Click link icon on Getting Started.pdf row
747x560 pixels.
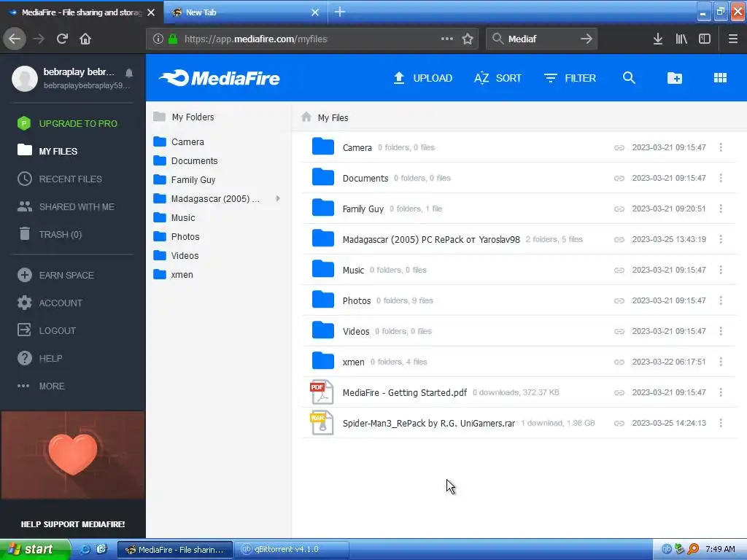(x=619, y=393)
